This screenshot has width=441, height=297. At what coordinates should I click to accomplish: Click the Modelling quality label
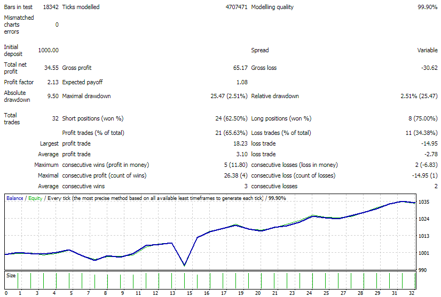pyautogui.click(x=272, y=7)
